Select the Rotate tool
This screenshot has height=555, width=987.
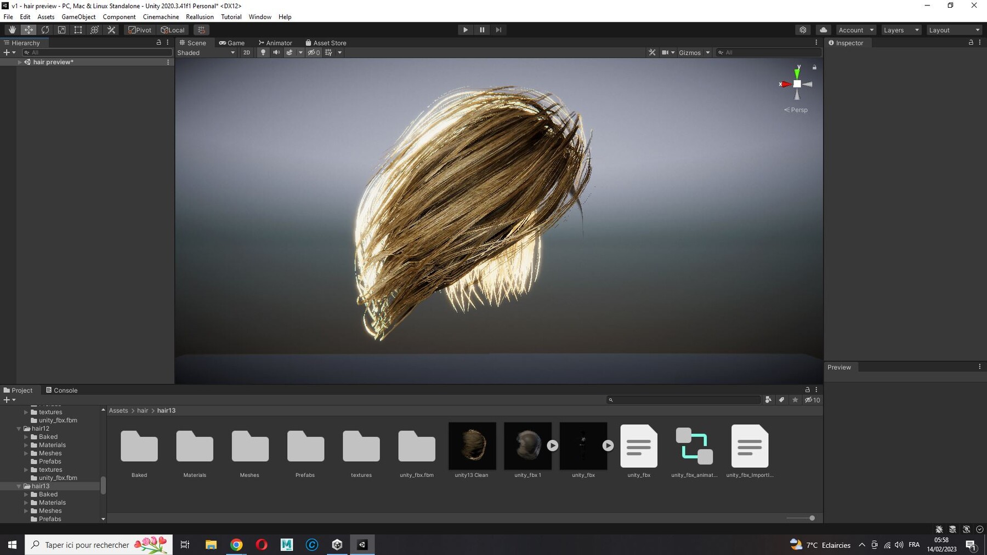pyautogui.click(x=45, y=30)
